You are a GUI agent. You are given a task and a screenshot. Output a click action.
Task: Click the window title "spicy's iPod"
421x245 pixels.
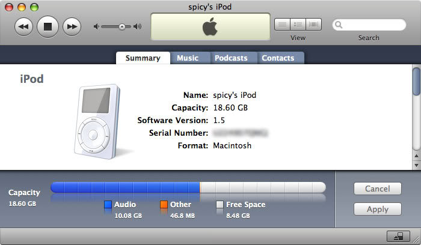(x=210, y=7)
